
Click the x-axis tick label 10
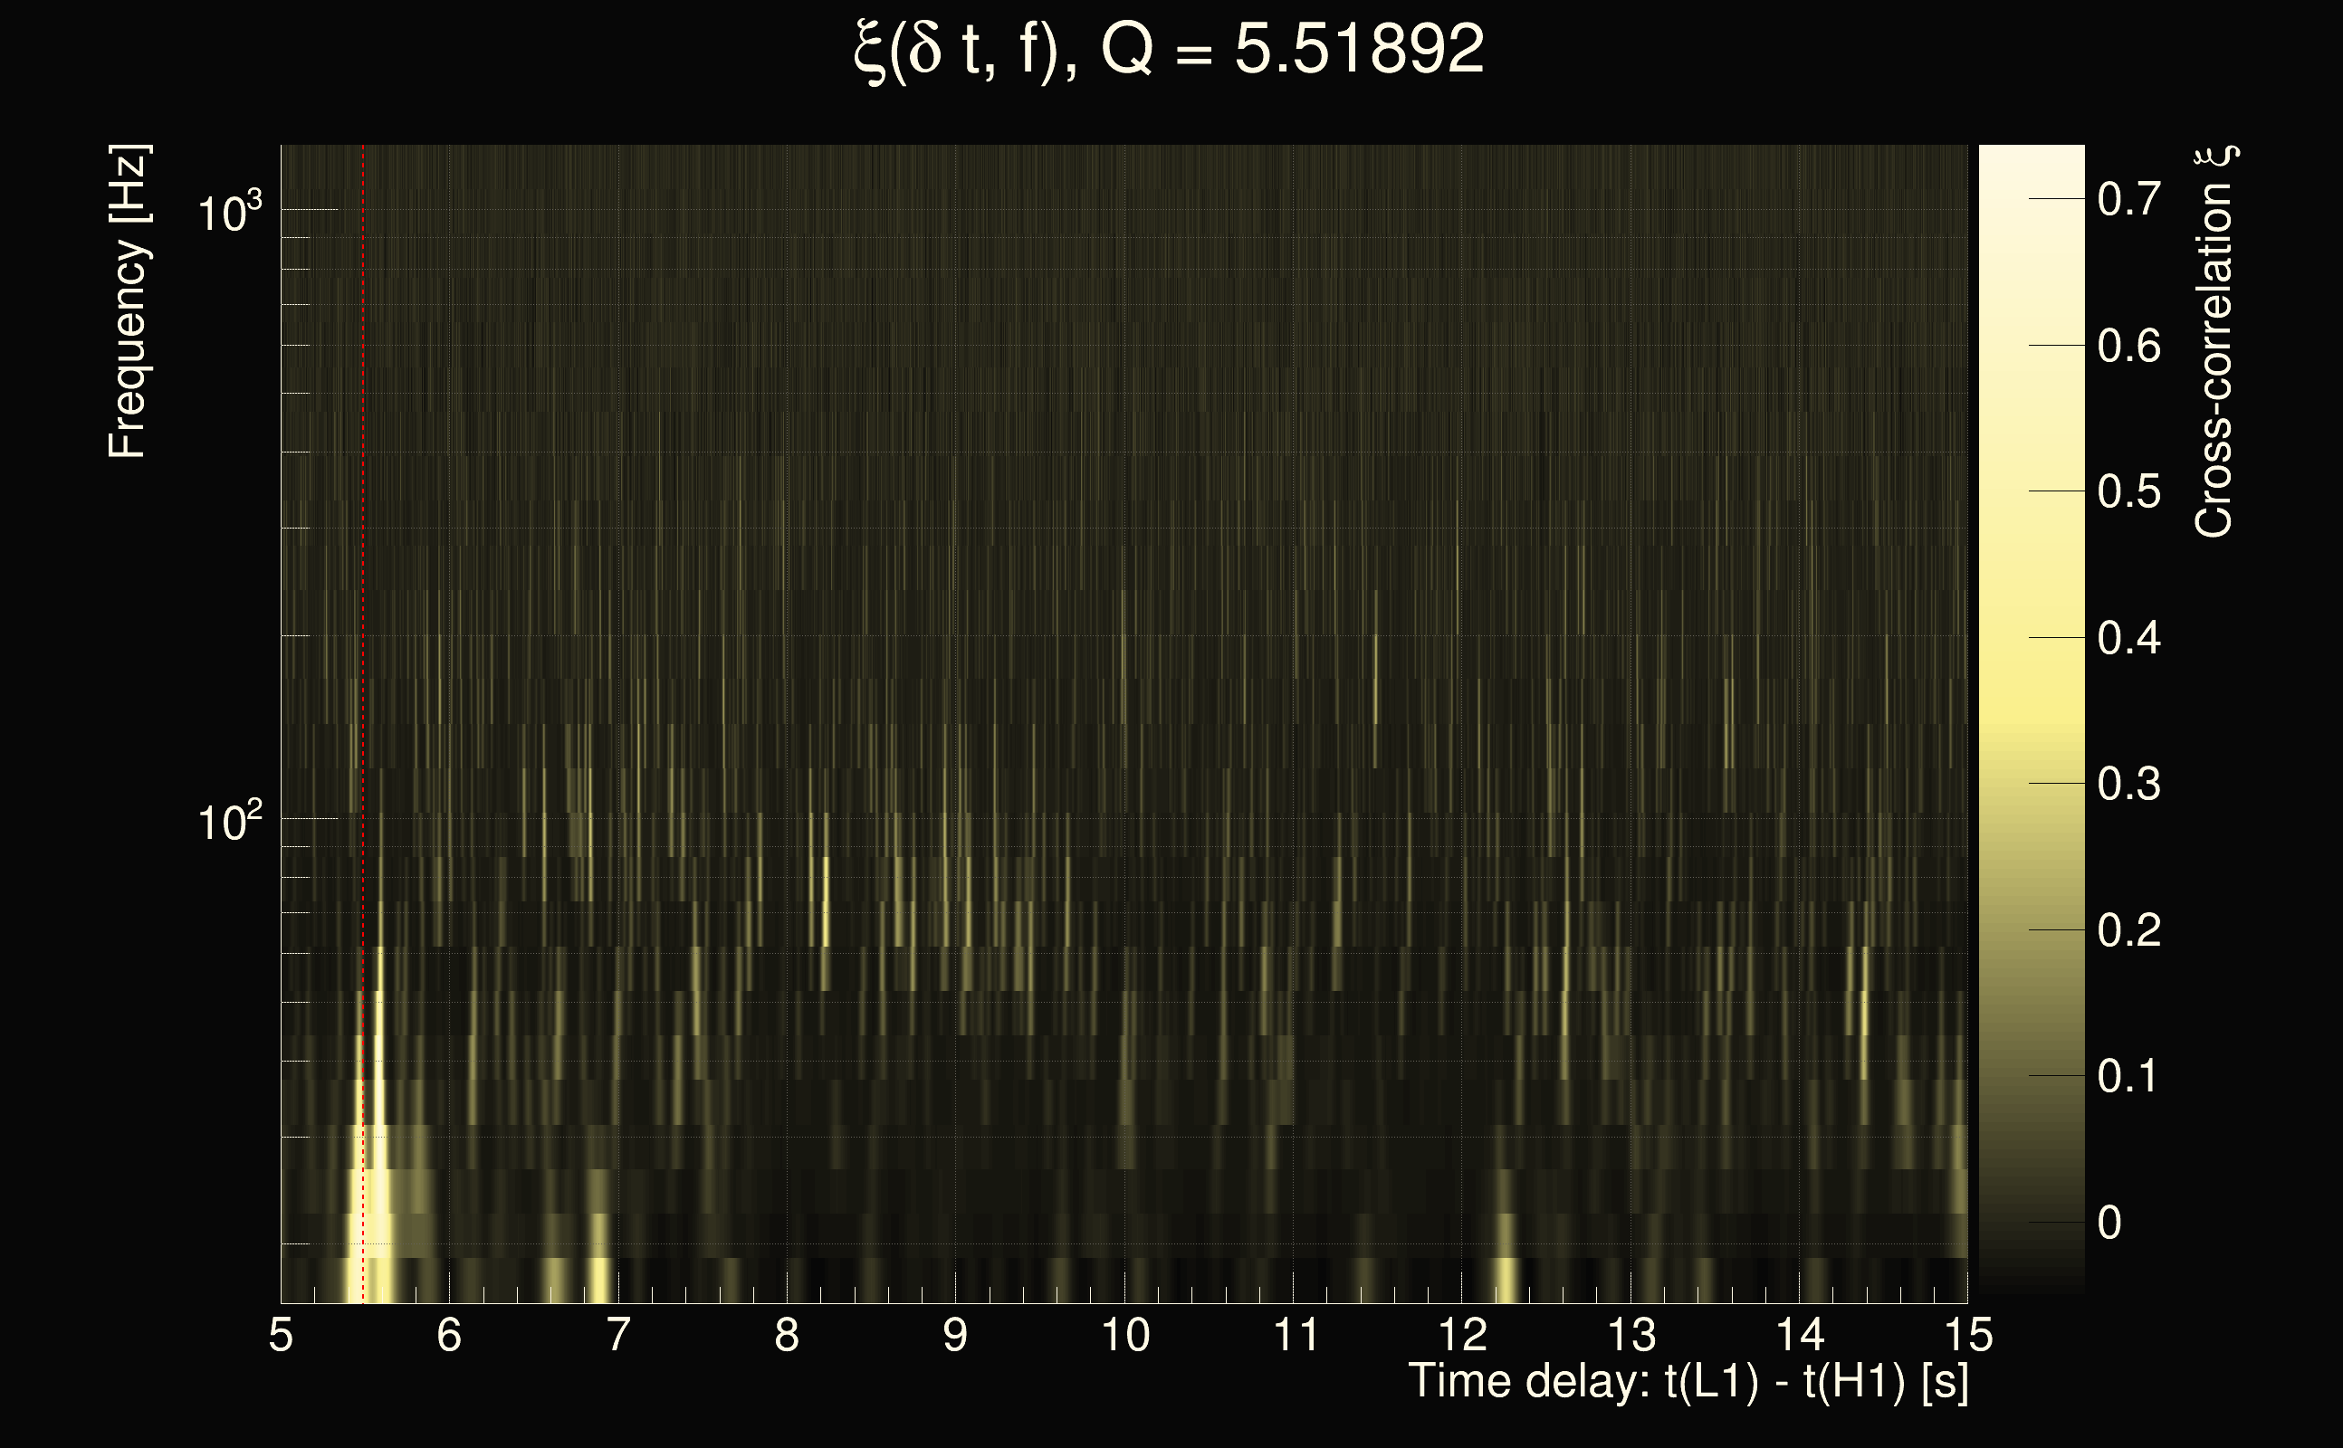tap(1124, 1335)
